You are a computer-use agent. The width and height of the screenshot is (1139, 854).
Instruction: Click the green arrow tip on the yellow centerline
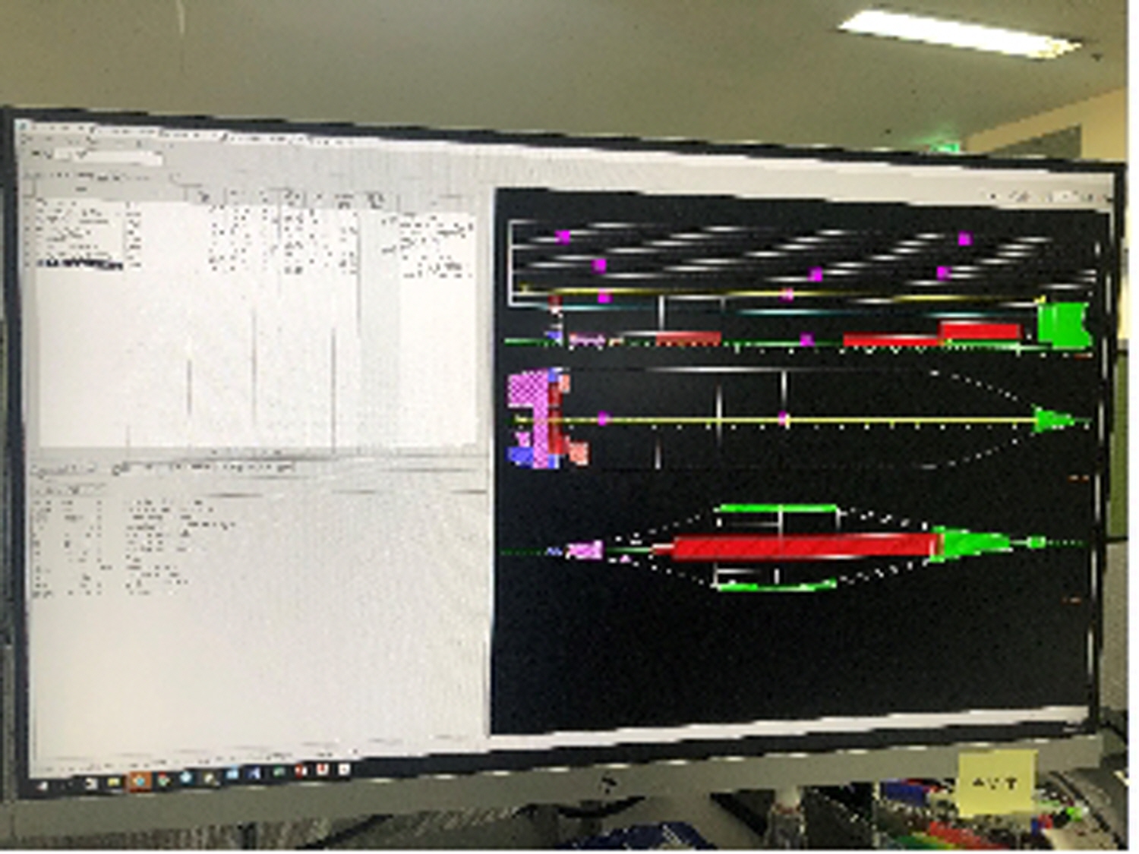point(1054,420)
